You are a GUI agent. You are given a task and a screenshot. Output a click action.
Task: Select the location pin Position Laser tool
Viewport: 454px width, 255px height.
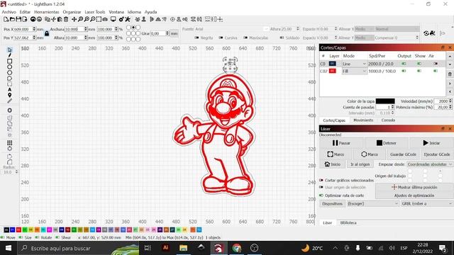pyautogui.click(x=9, y=95)
